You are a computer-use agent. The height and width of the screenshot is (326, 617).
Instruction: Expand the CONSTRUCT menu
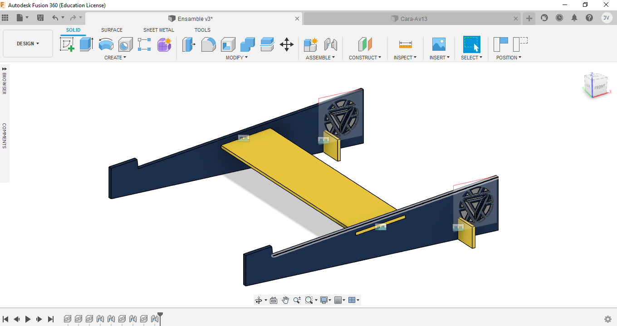[x=365, y=58]
